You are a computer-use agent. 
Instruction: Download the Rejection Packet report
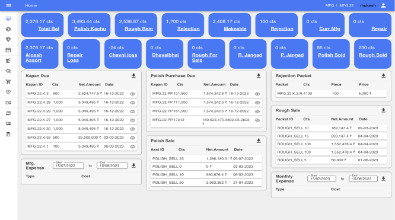tap(383, 75)
